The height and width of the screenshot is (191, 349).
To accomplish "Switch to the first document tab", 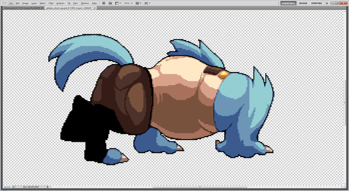I will pyautogui.click(x=22, y=8).
